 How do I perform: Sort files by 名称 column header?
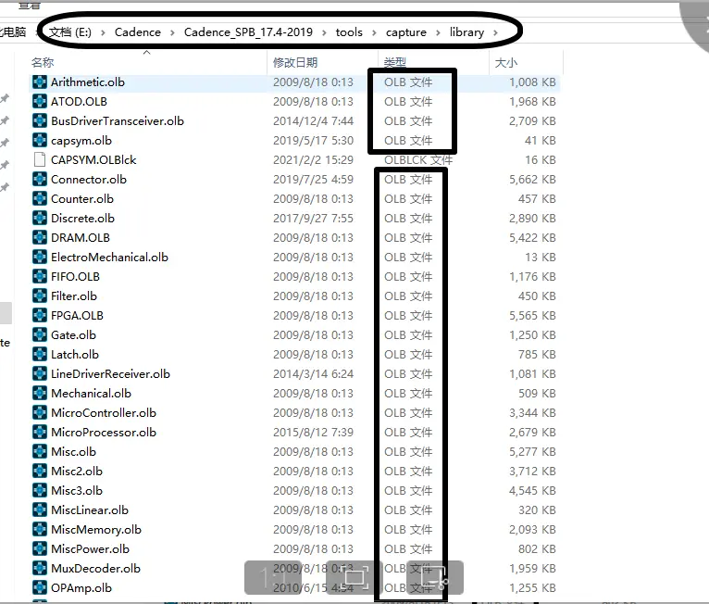point(43,62)
